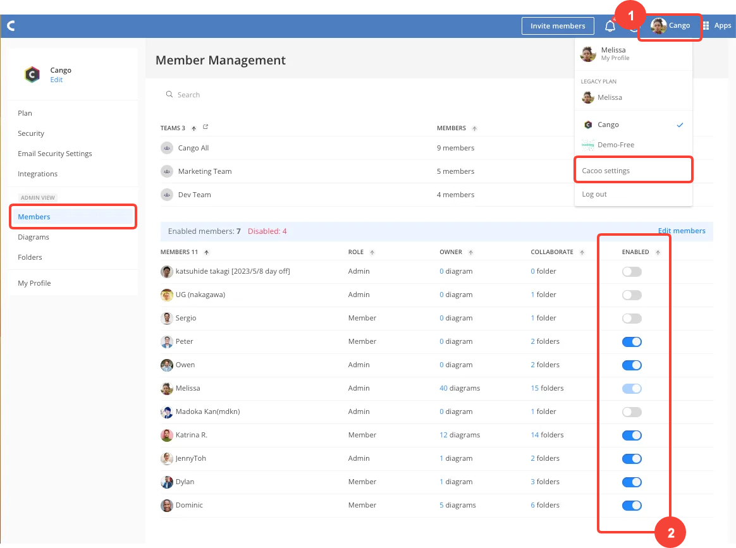Sort by Enabled column arrow
736x548 pixels.
click(x=658, y=252)
